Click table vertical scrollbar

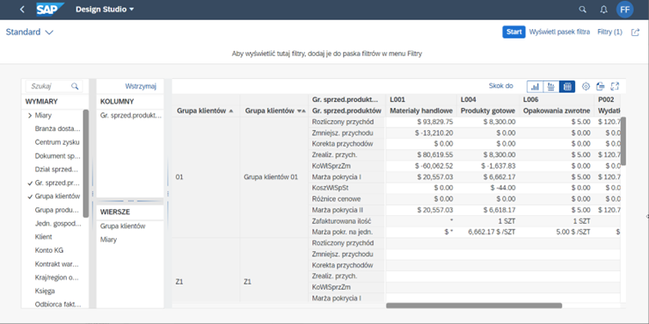(x=623, y=141)
